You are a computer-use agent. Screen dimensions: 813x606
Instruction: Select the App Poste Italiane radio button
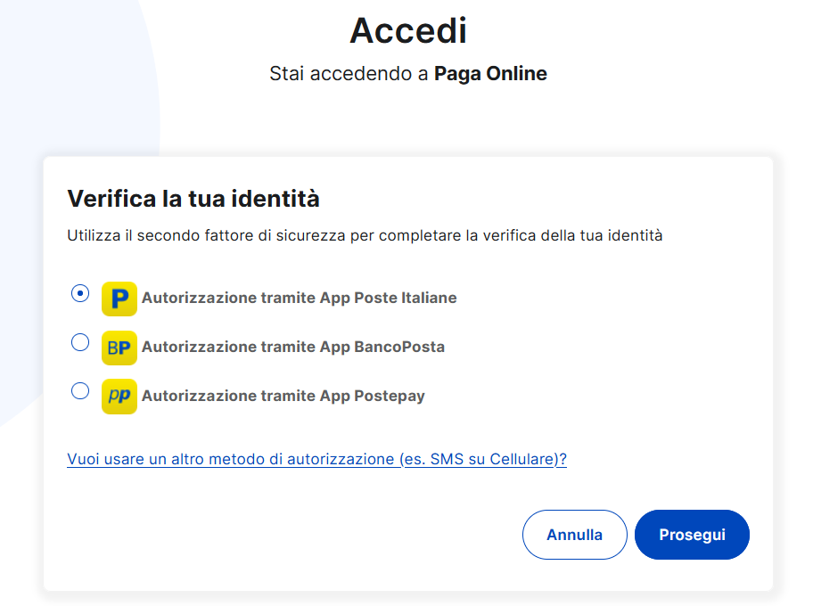click(80, 293)
